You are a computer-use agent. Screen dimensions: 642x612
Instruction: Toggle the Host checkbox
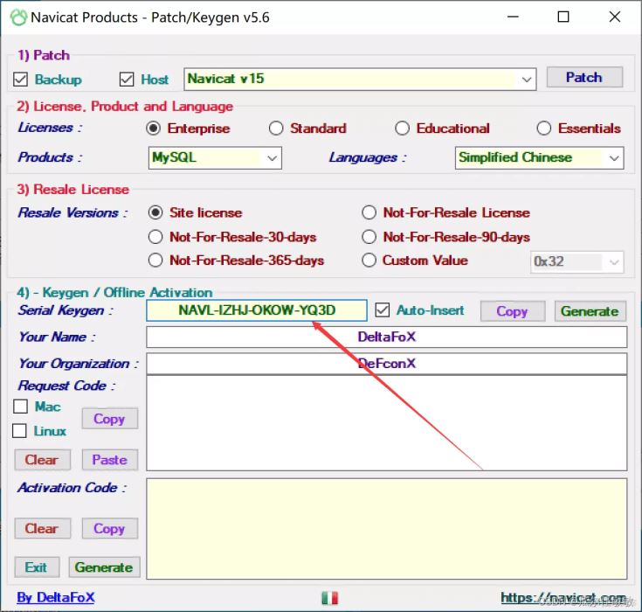pyautogui.click(x=128, y=80)
